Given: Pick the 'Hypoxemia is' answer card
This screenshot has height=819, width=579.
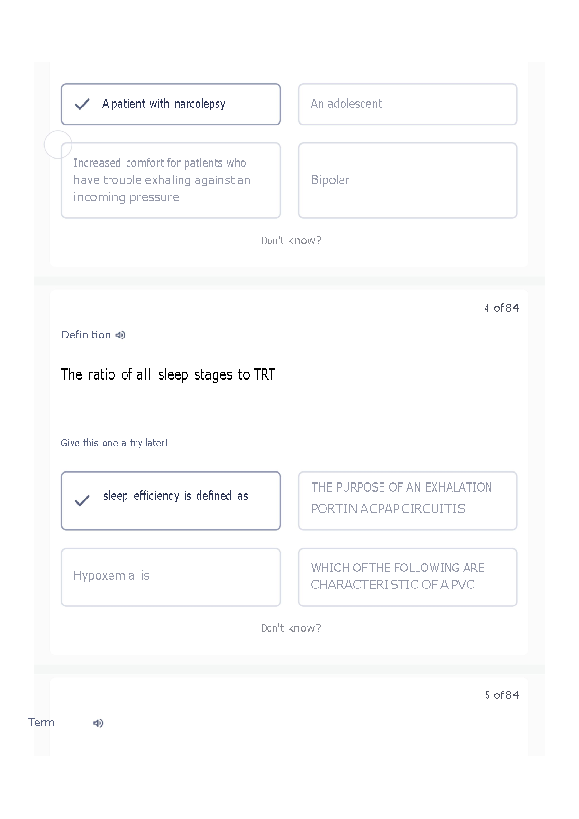Looking at the screenshot, I should coord(171,577).
